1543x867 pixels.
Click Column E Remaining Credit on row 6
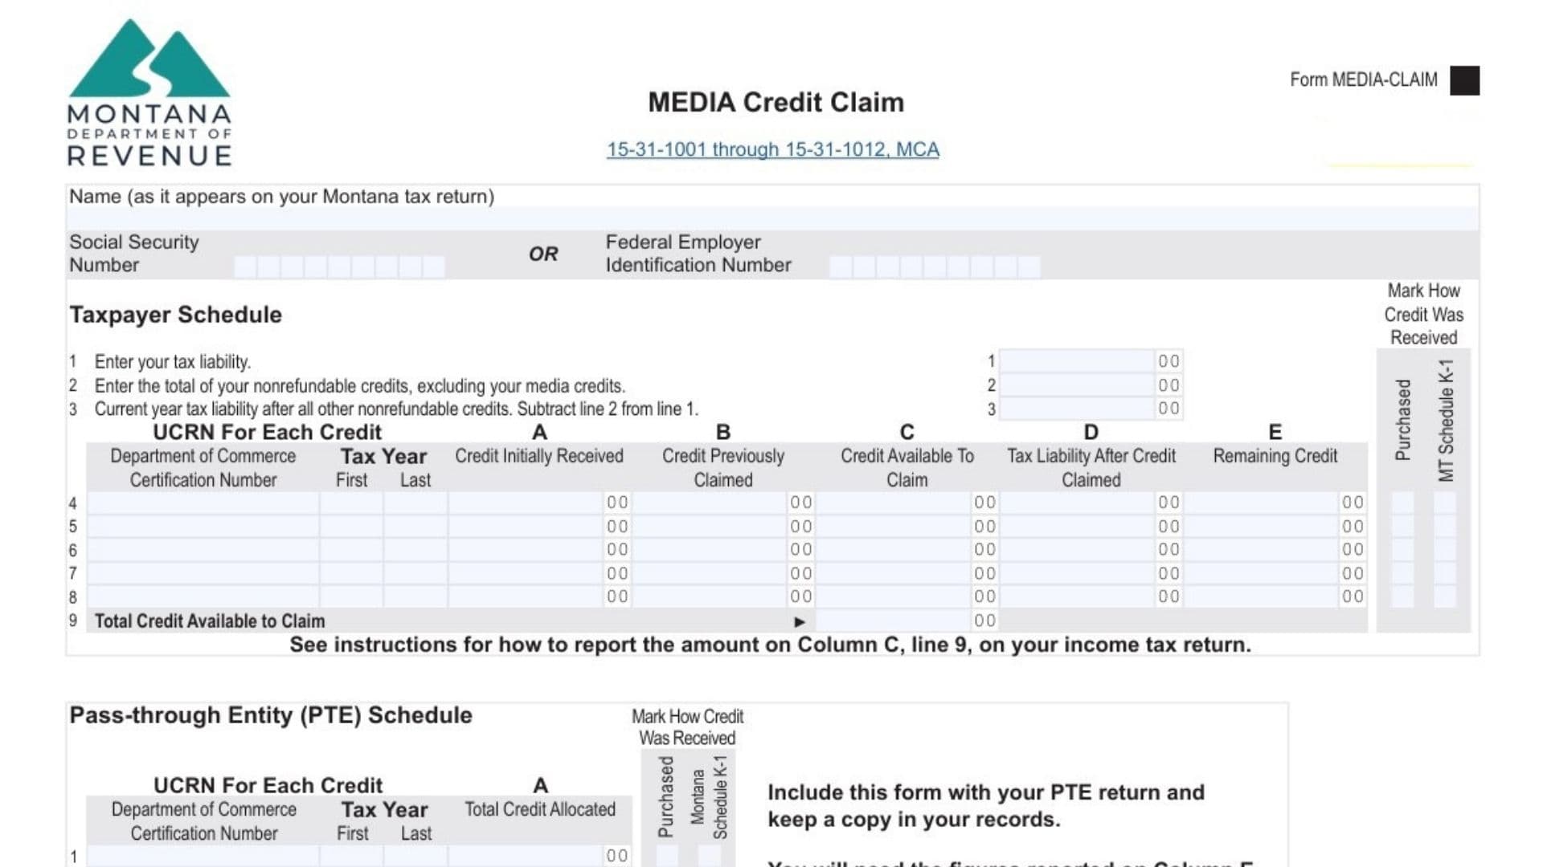(x=1262, y=550)
